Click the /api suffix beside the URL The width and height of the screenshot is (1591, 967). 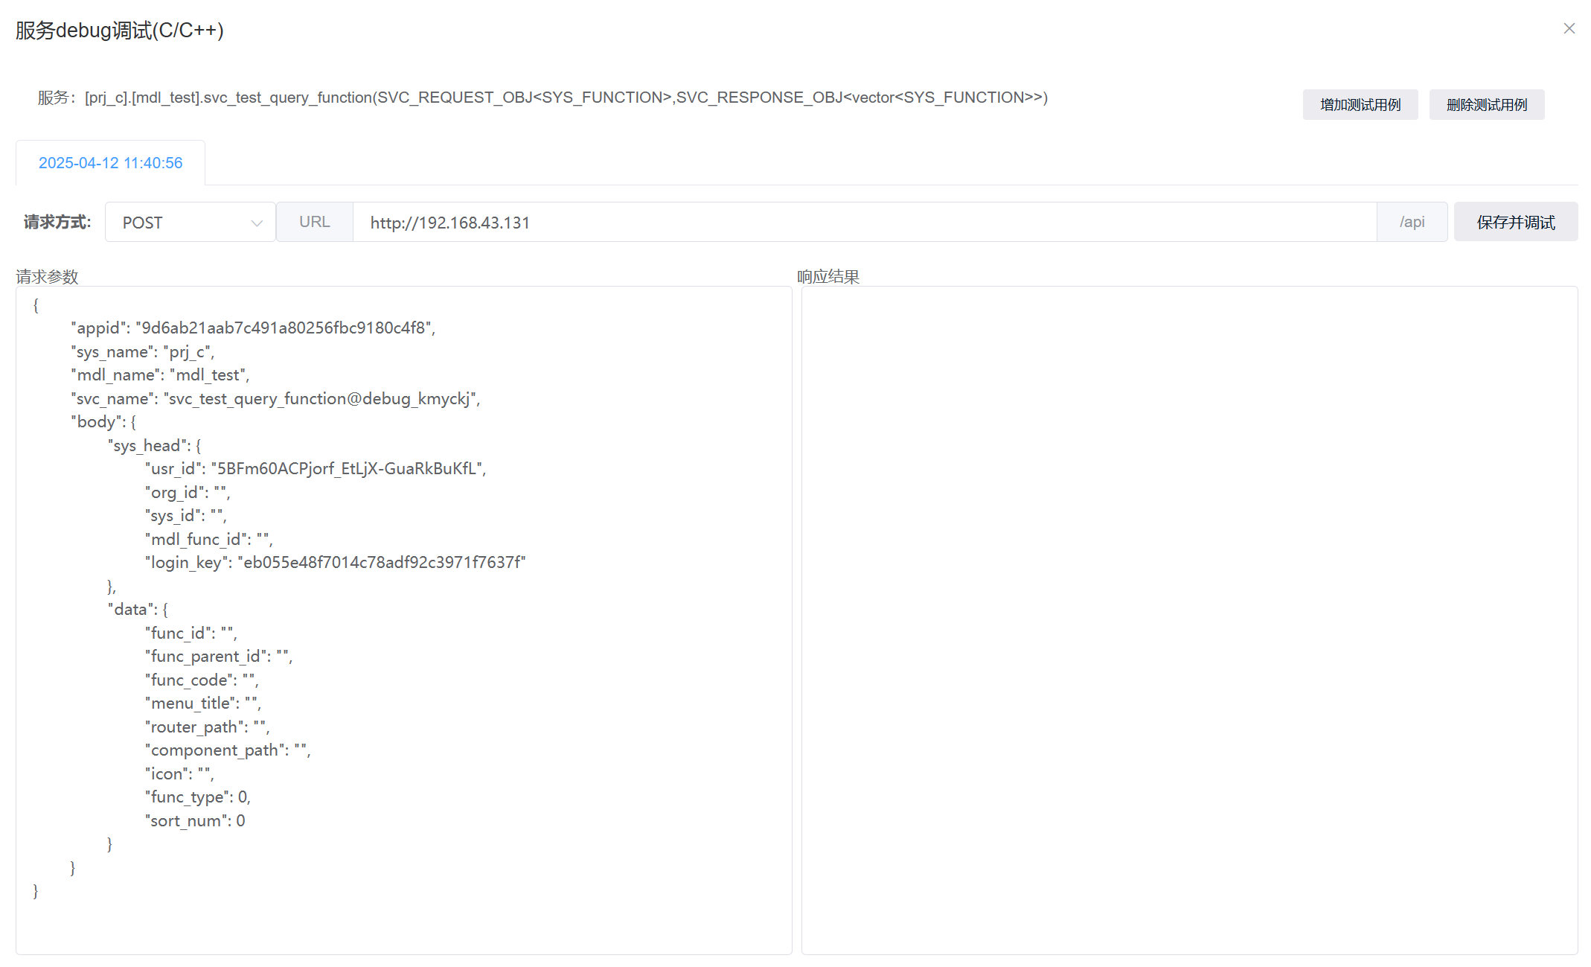(1411, 223)
